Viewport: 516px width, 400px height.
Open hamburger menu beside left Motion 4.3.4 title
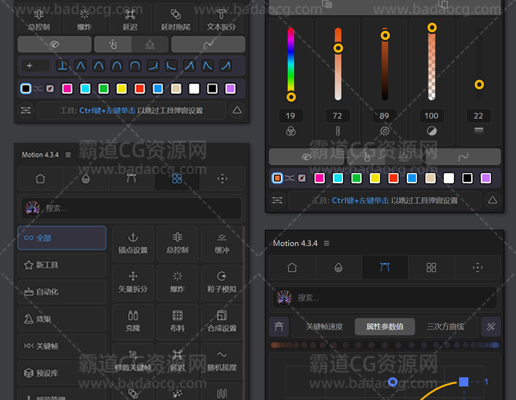pyautogui.click(x=68, y=155)
